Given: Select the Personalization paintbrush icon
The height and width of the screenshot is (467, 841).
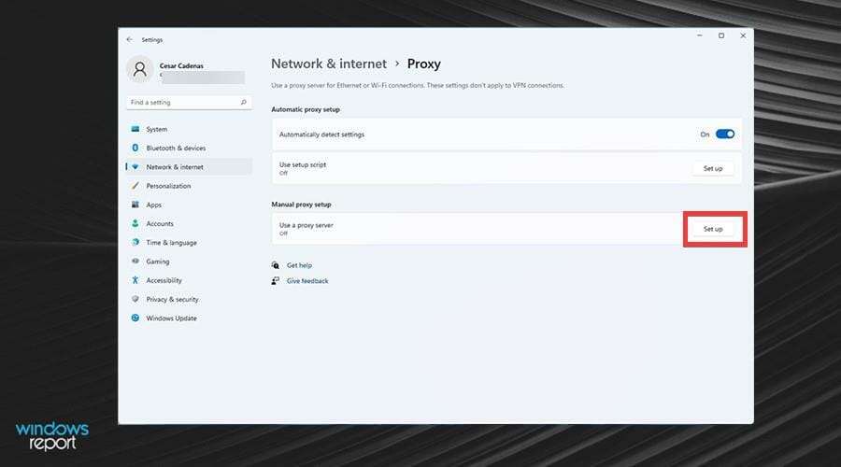Looking at the screenshot, I should [135, 186].
